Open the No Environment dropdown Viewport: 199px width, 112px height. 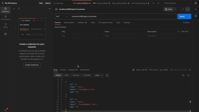[177, 3]
